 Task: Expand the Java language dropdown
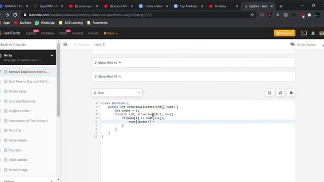117,93
